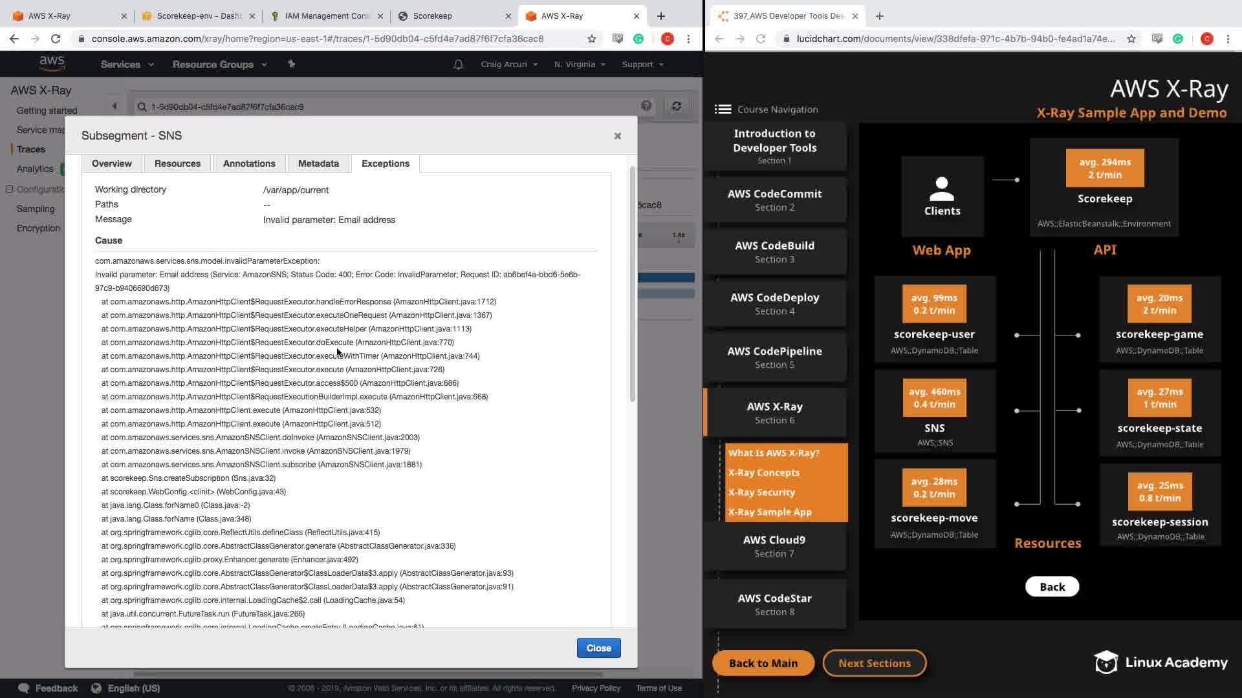Collapse sidebar with left arrow icon

pos(114,106)
